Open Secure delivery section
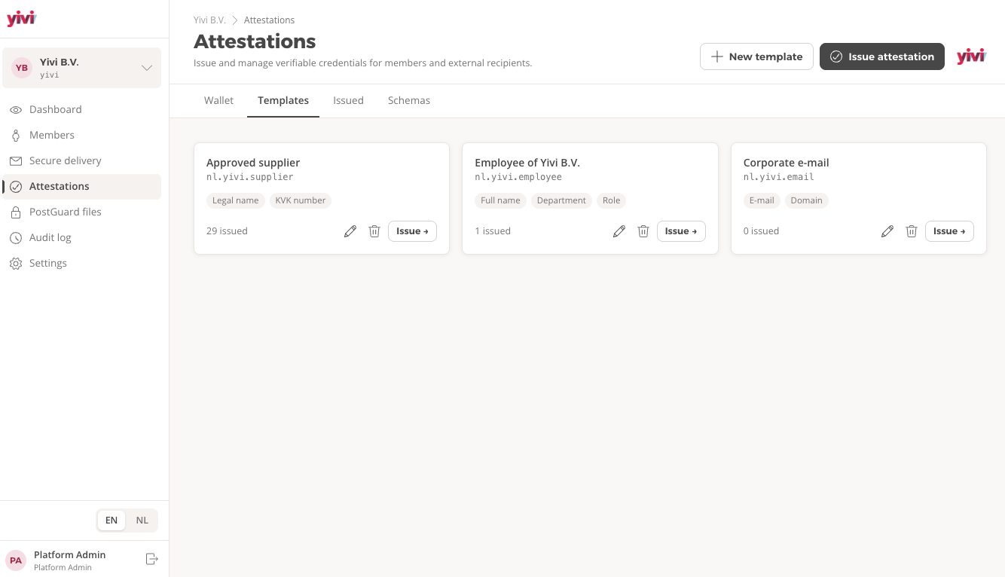Screen dimensions: 1005x577 81,160
